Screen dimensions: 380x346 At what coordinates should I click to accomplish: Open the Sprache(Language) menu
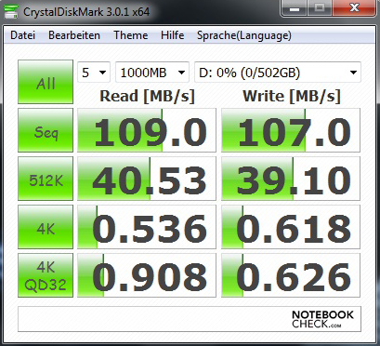244,35
